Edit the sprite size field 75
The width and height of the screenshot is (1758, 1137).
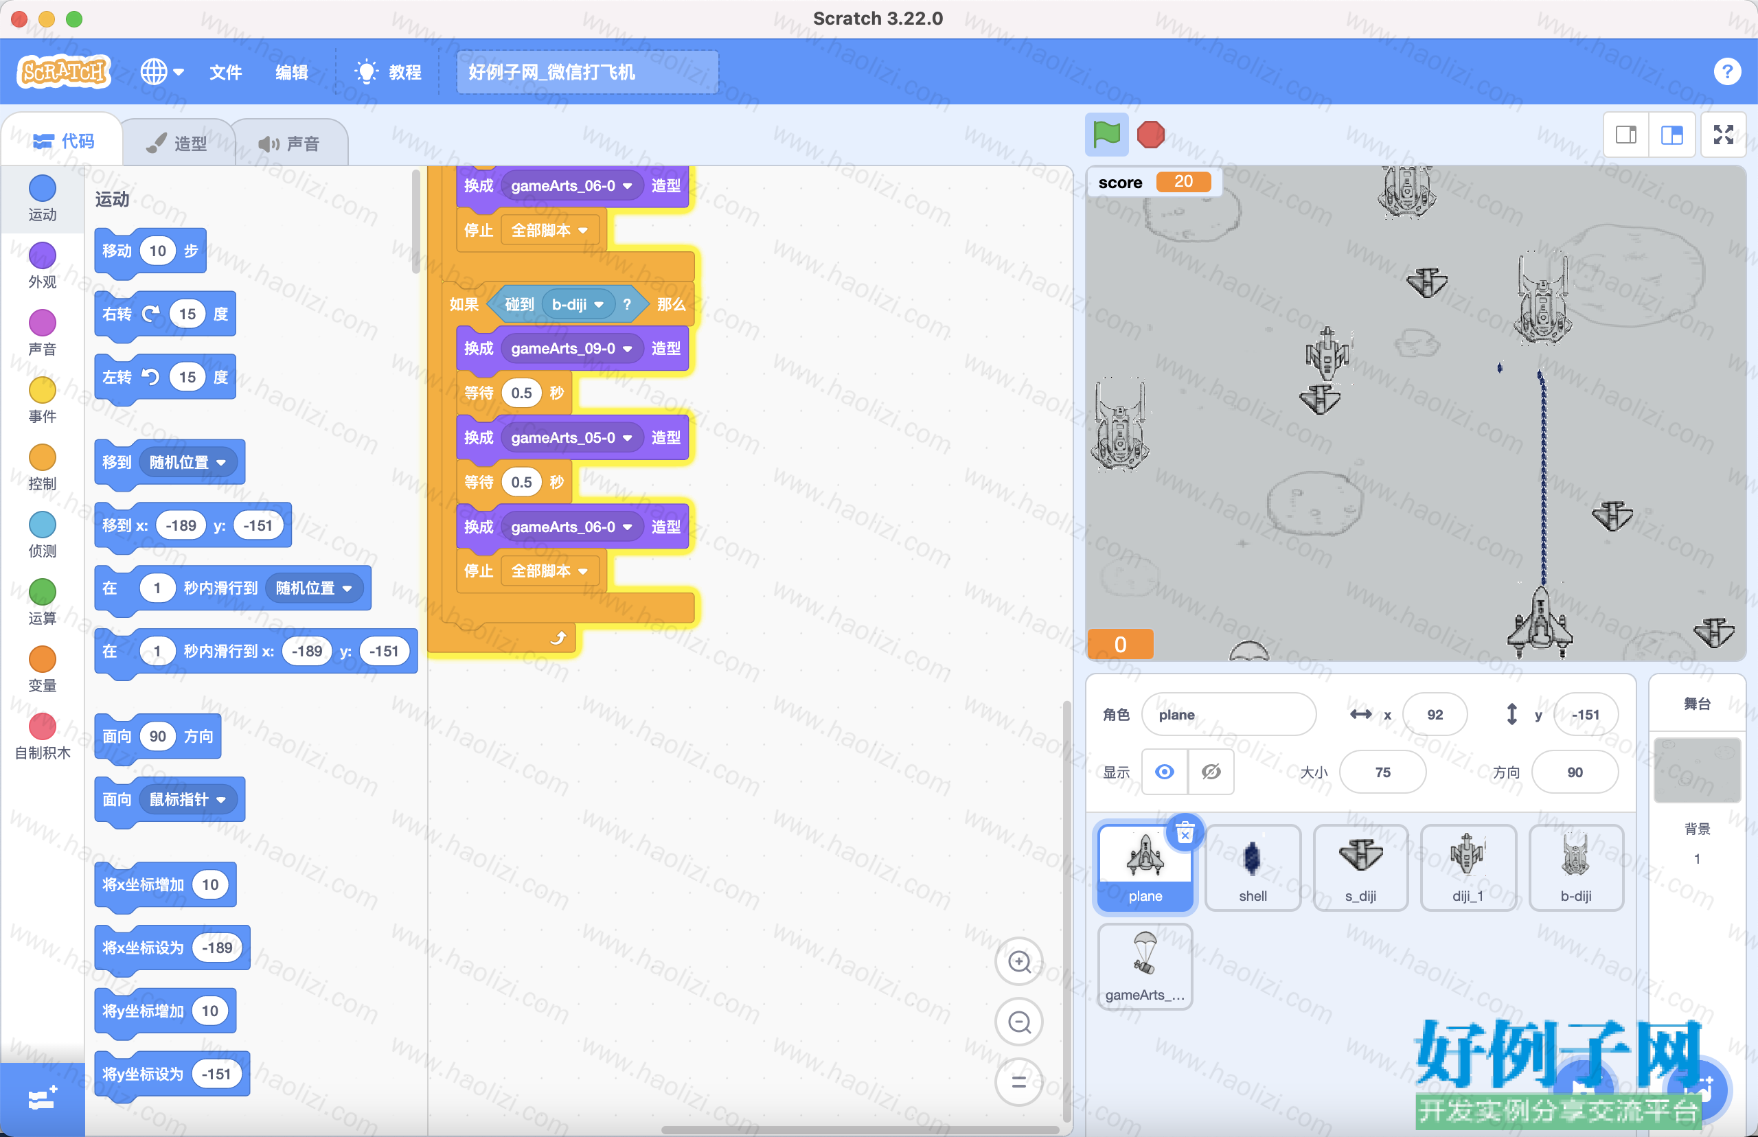click(x=1382, y=772)
